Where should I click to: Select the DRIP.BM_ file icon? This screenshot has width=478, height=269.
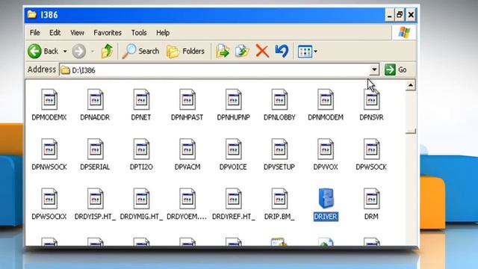279,199
